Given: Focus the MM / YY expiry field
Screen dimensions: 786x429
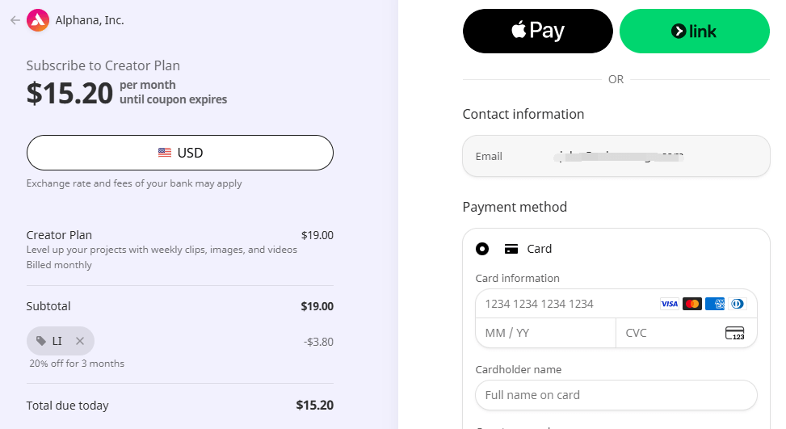Looking at the screenshot, I should coord(545,334).
